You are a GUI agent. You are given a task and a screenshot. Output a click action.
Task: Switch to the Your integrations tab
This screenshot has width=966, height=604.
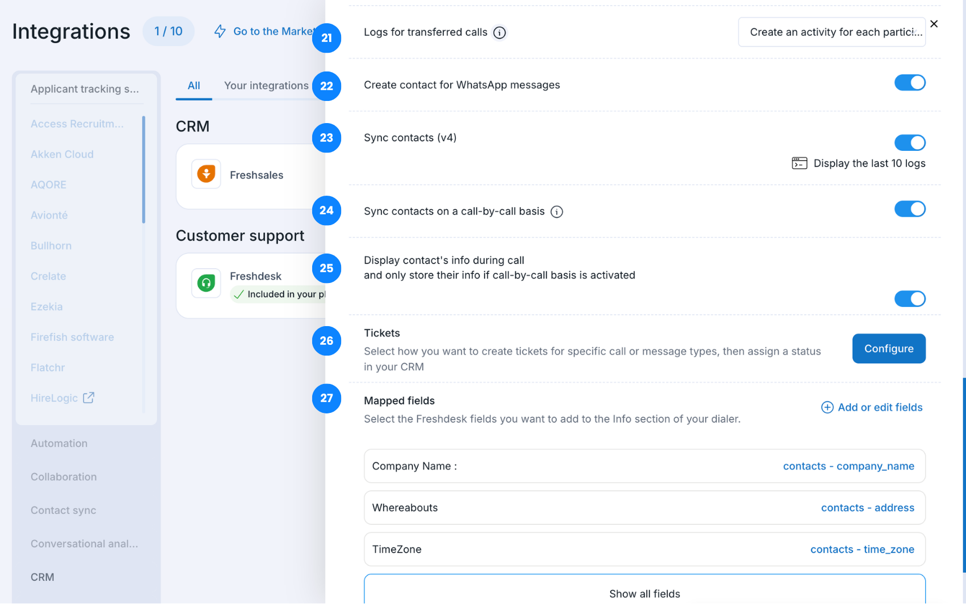pyautogui.click(x=266, y=86)
